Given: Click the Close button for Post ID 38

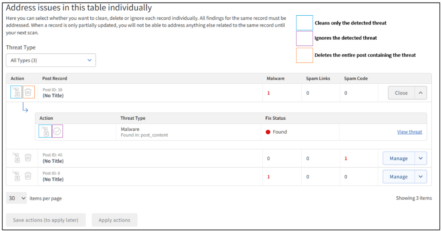Looking at the screenshot, I should (x=401, y=93).
